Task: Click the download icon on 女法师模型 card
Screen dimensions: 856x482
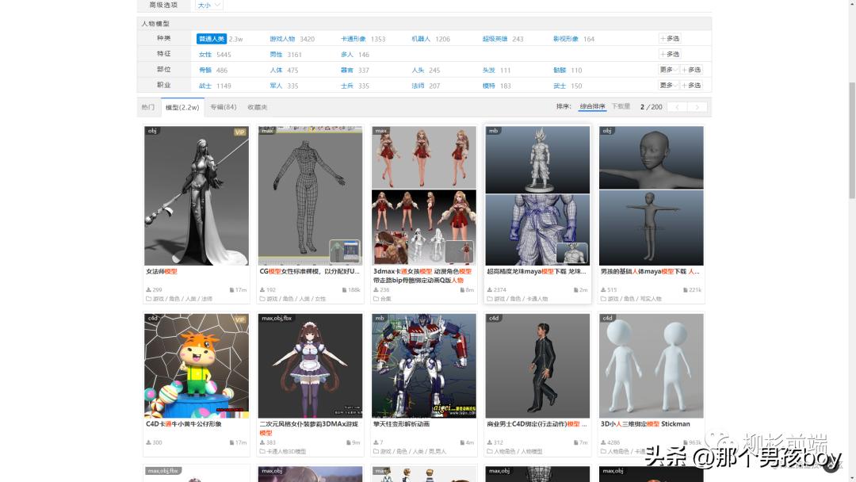Action: (x=147, y=289)
